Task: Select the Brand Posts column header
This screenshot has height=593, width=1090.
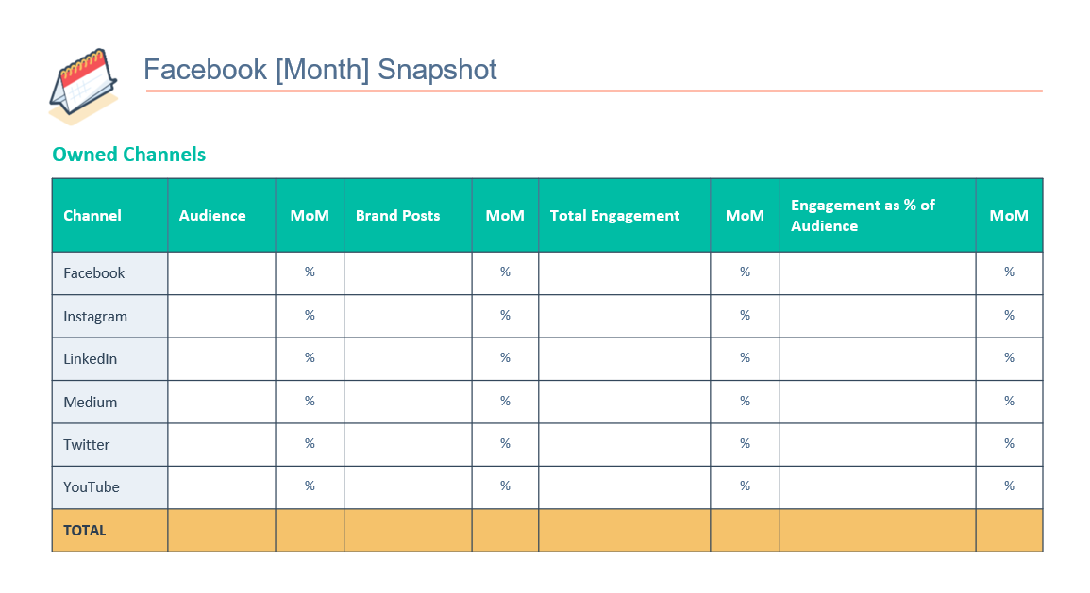Action: pyautogui.click(x=397, y=215)
